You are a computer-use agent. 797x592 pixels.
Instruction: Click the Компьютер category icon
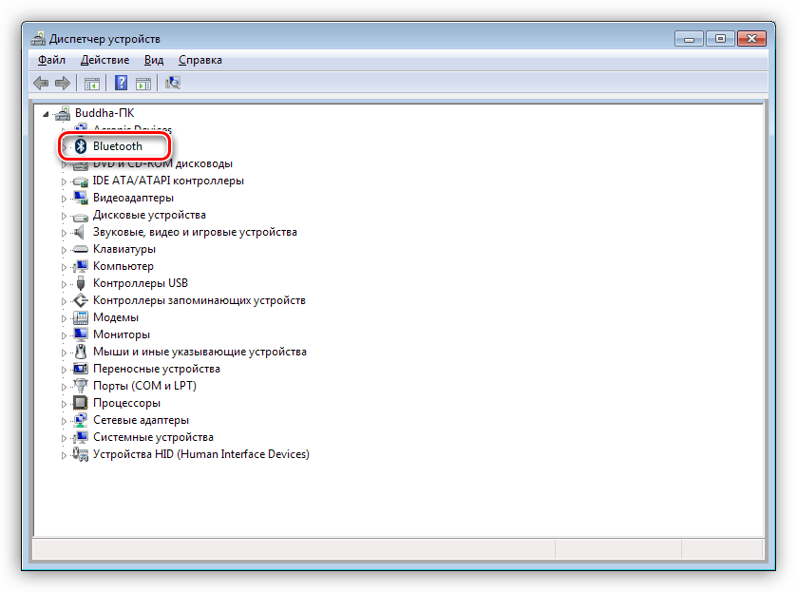81,266
